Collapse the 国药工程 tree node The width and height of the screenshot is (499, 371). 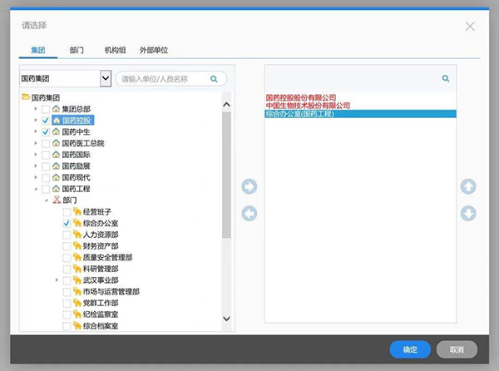tap(36, 189)
